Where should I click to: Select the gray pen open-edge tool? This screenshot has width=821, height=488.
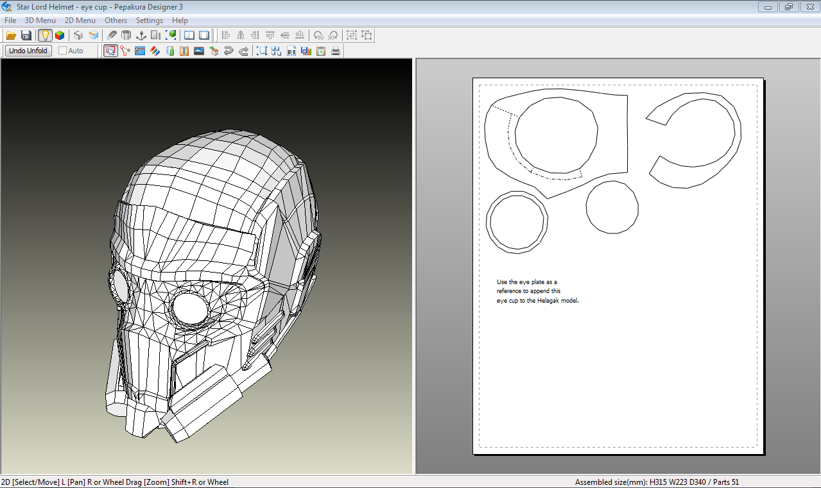pyautogui.click(x=112, y=35)
